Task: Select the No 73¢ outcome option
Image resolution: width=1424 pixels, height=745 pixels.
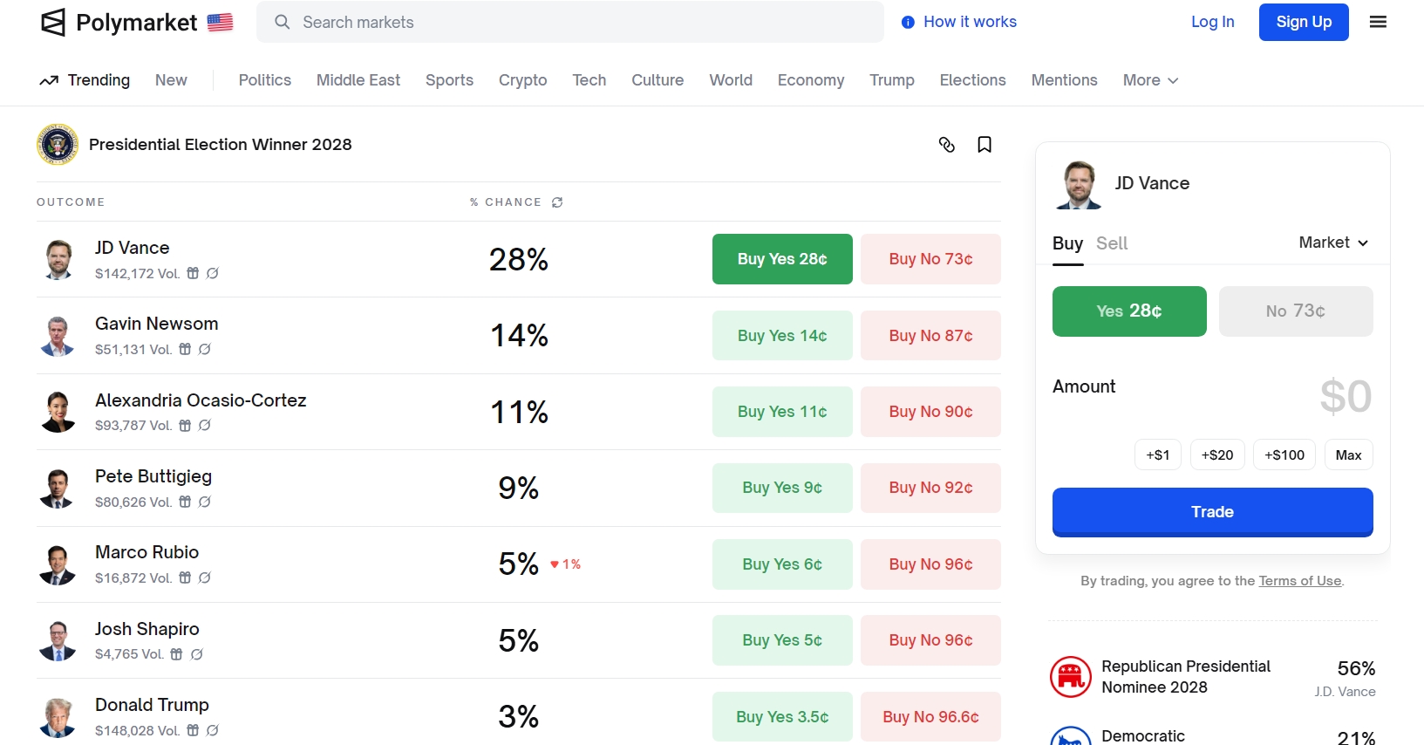Action: [1295, 311]
